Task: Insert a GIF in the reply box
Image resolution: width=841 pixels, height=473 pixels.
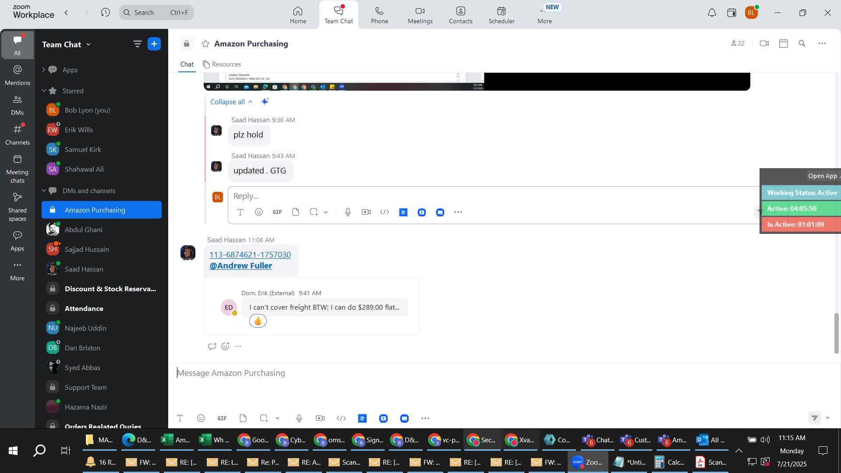Action: [x=277, y=212]
